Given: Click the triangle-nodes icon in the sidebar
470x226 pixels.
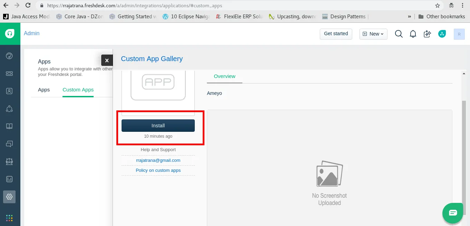Looking at the screenshot, I should [x=9, y=109].
